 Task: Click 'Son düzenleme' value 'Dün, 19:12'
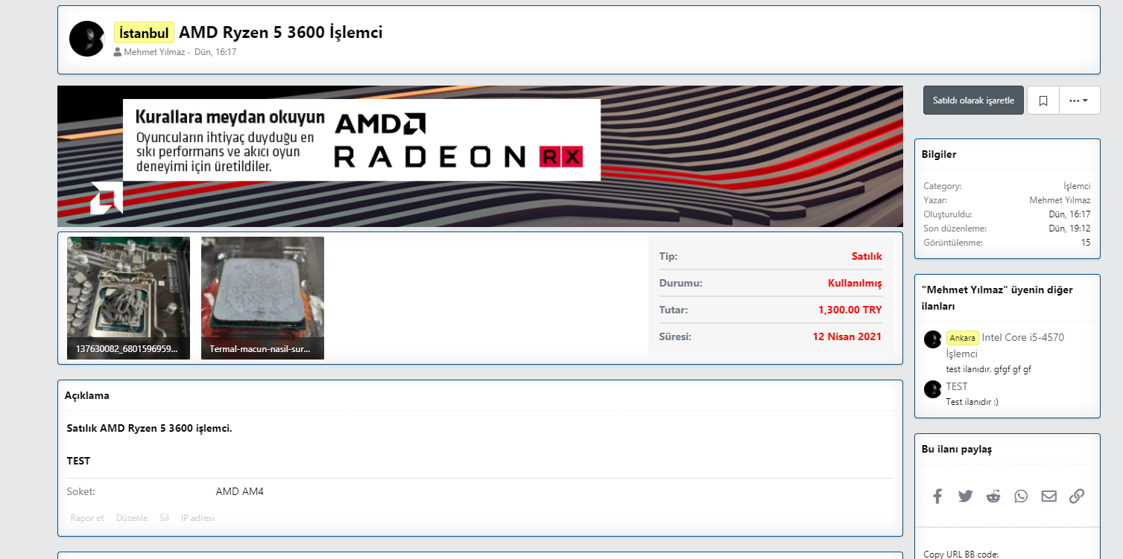tap(1069, 229)
